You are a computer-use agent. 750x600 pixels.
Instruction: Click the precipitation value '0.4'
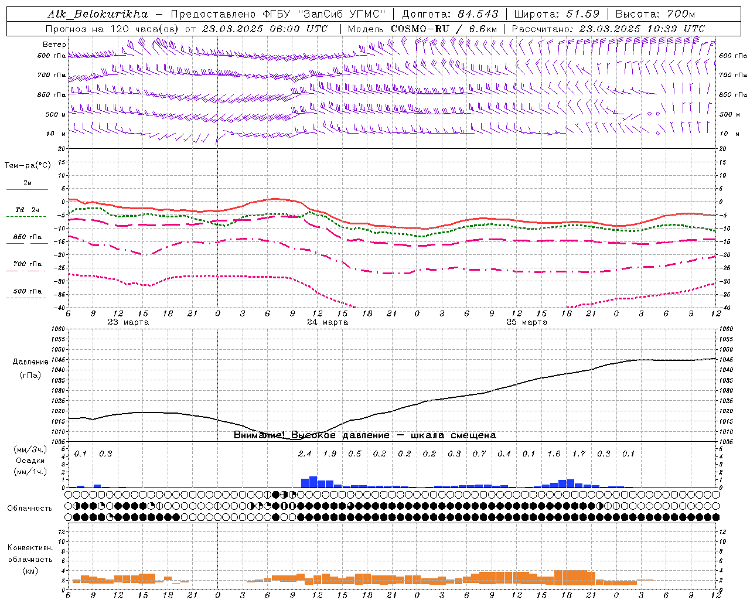point(504,454)
